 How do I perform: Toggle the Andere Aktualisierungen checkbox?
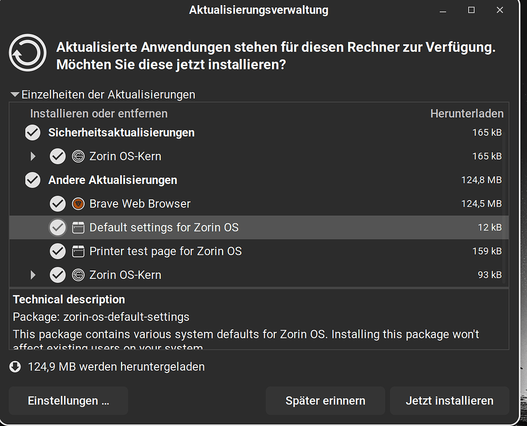pyautogui.click(x=32, y=180)
